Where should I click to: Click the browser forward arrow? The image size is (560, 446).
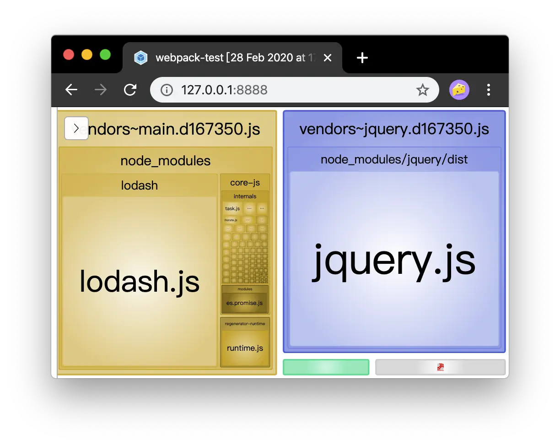click(x=100, y=90)
